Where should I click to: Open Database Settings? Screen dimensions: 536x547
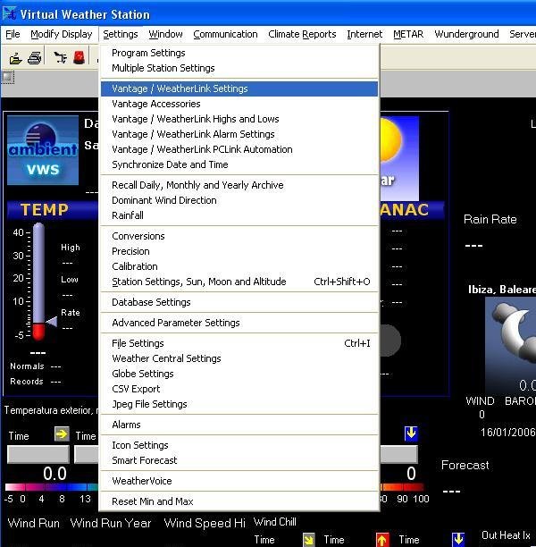(x=239, y=302)
